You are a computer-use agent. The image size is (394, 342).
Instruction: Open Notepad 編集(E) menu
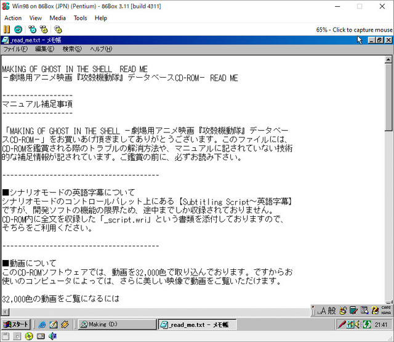(x=44, y=49)
